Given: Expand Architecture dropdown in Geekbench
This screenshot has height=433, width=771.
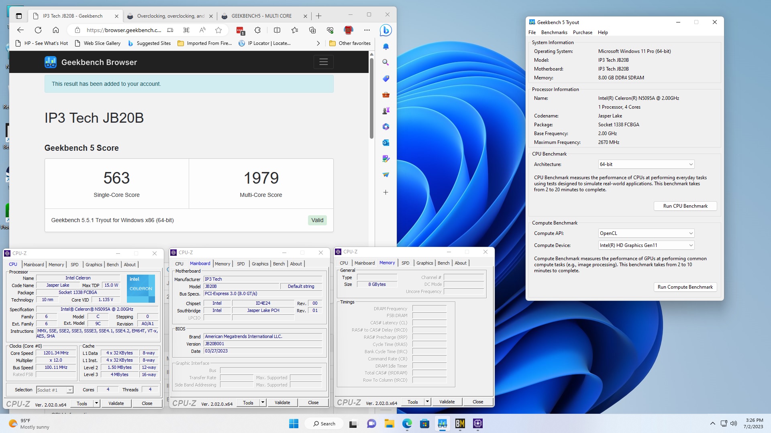Looking at the screenshot, I should (646, 164).
